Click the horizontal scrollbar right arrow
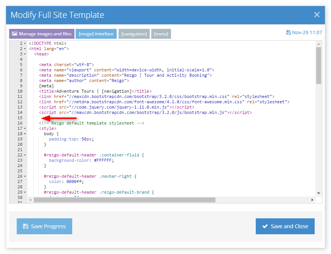This screenshot has height=254, width=331. click(x=312, y=200)
